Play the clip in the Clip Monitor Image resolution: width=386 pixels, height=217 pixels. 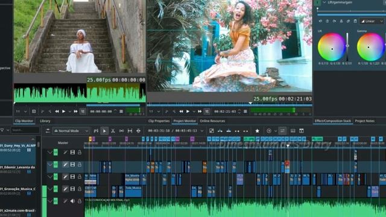coord(64,112)
